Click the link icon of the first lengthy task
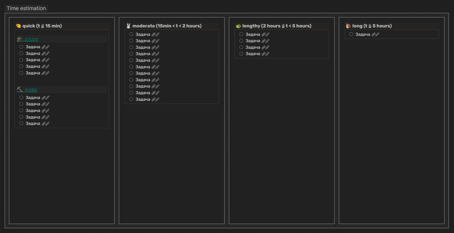Image resolution: width=454 pixels, height=233 pixels. 264,35
